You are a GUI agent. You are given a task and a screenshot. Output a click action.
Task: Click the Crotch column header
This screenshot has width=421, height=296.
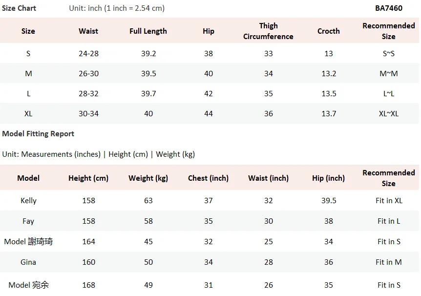(329, 31)
